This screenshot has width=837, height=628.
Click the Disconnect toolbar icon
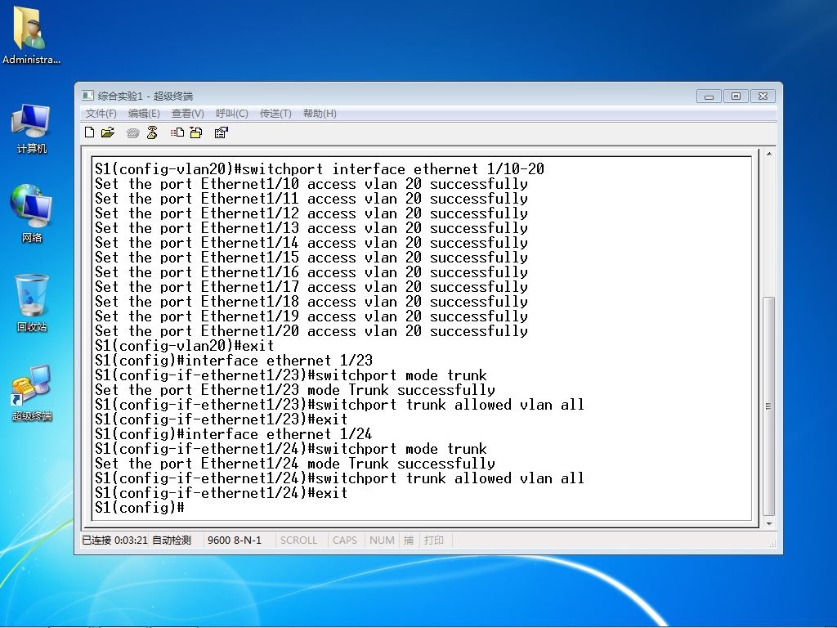point(152,132)
